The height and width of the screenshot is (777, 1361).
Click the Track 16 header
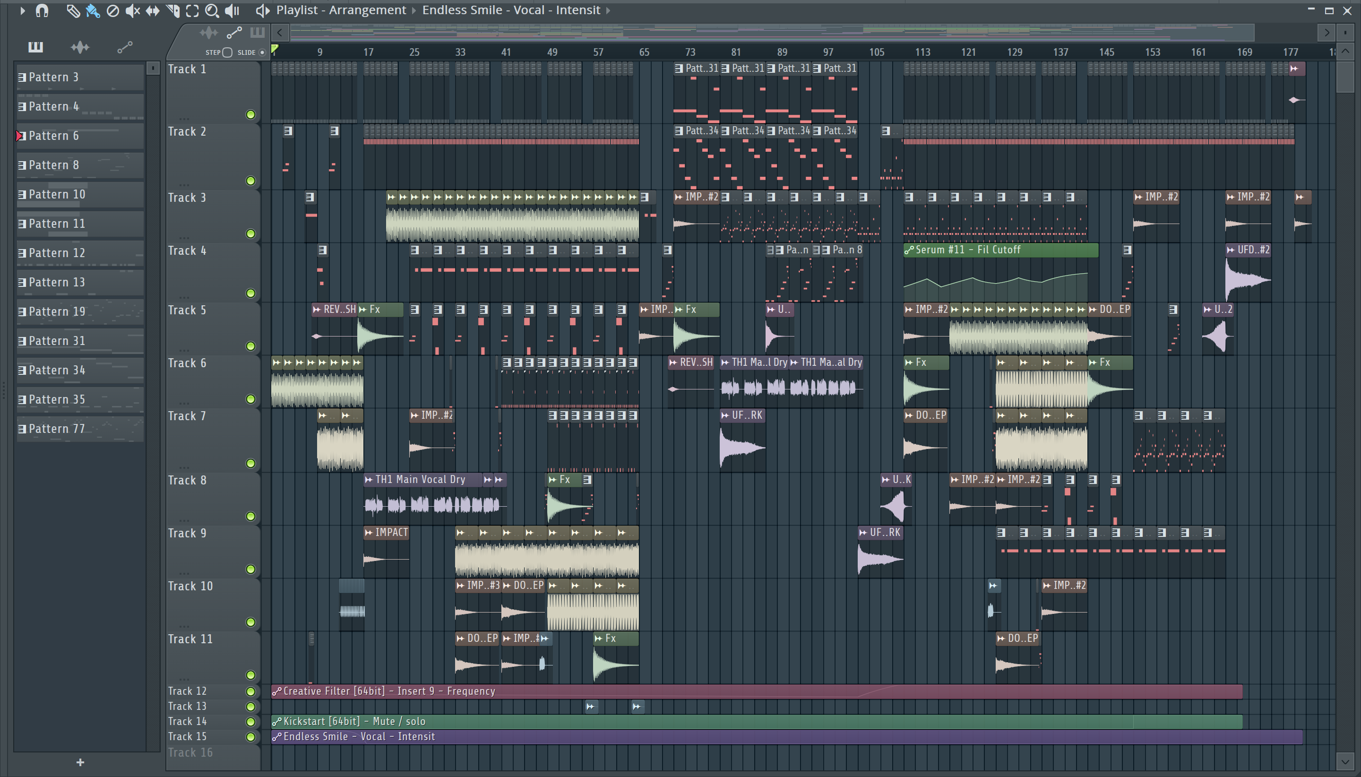point(213,753)
